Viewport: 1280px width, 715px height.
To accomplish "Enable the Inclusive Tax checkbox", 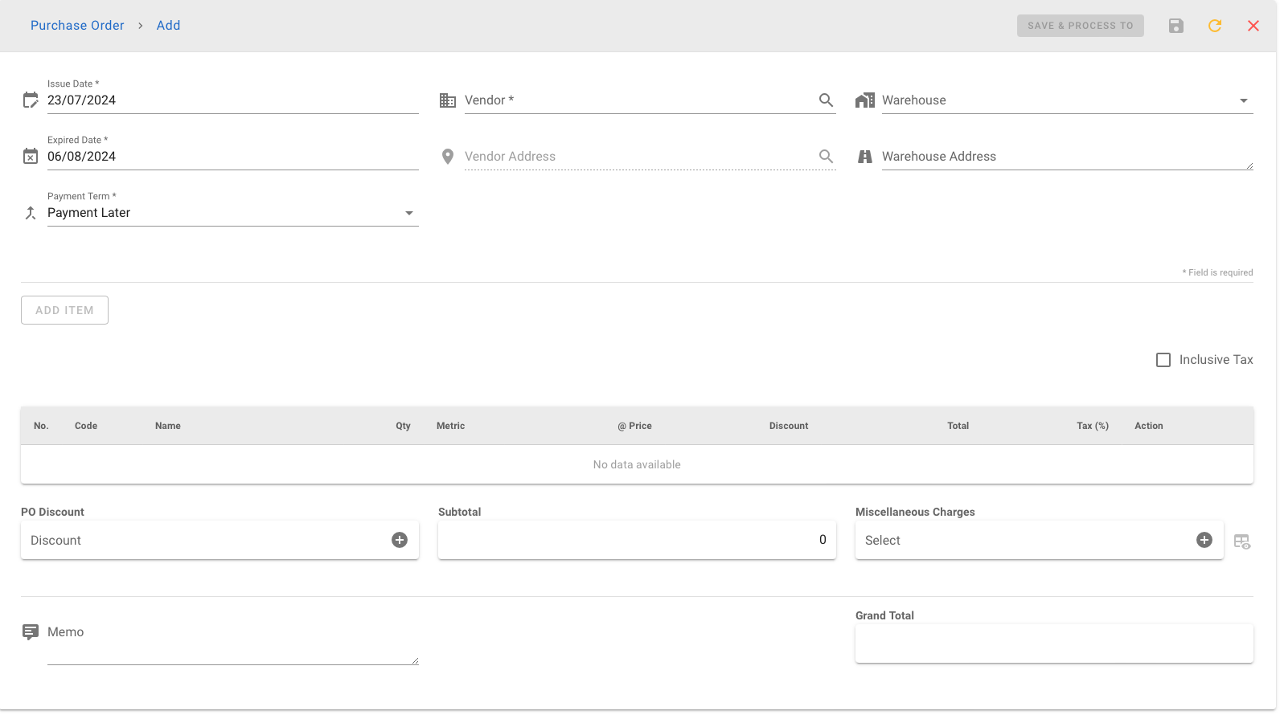I will pyautogui.click(x=1163, y=360).
